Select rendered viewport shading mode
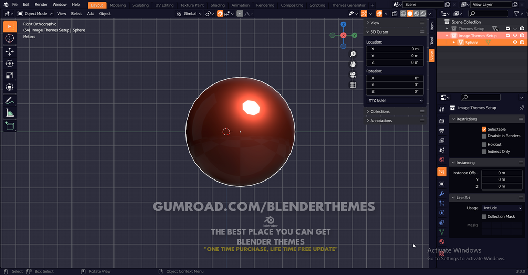The width and height of the screenshot is (528, 275). [x=423, y=14]
